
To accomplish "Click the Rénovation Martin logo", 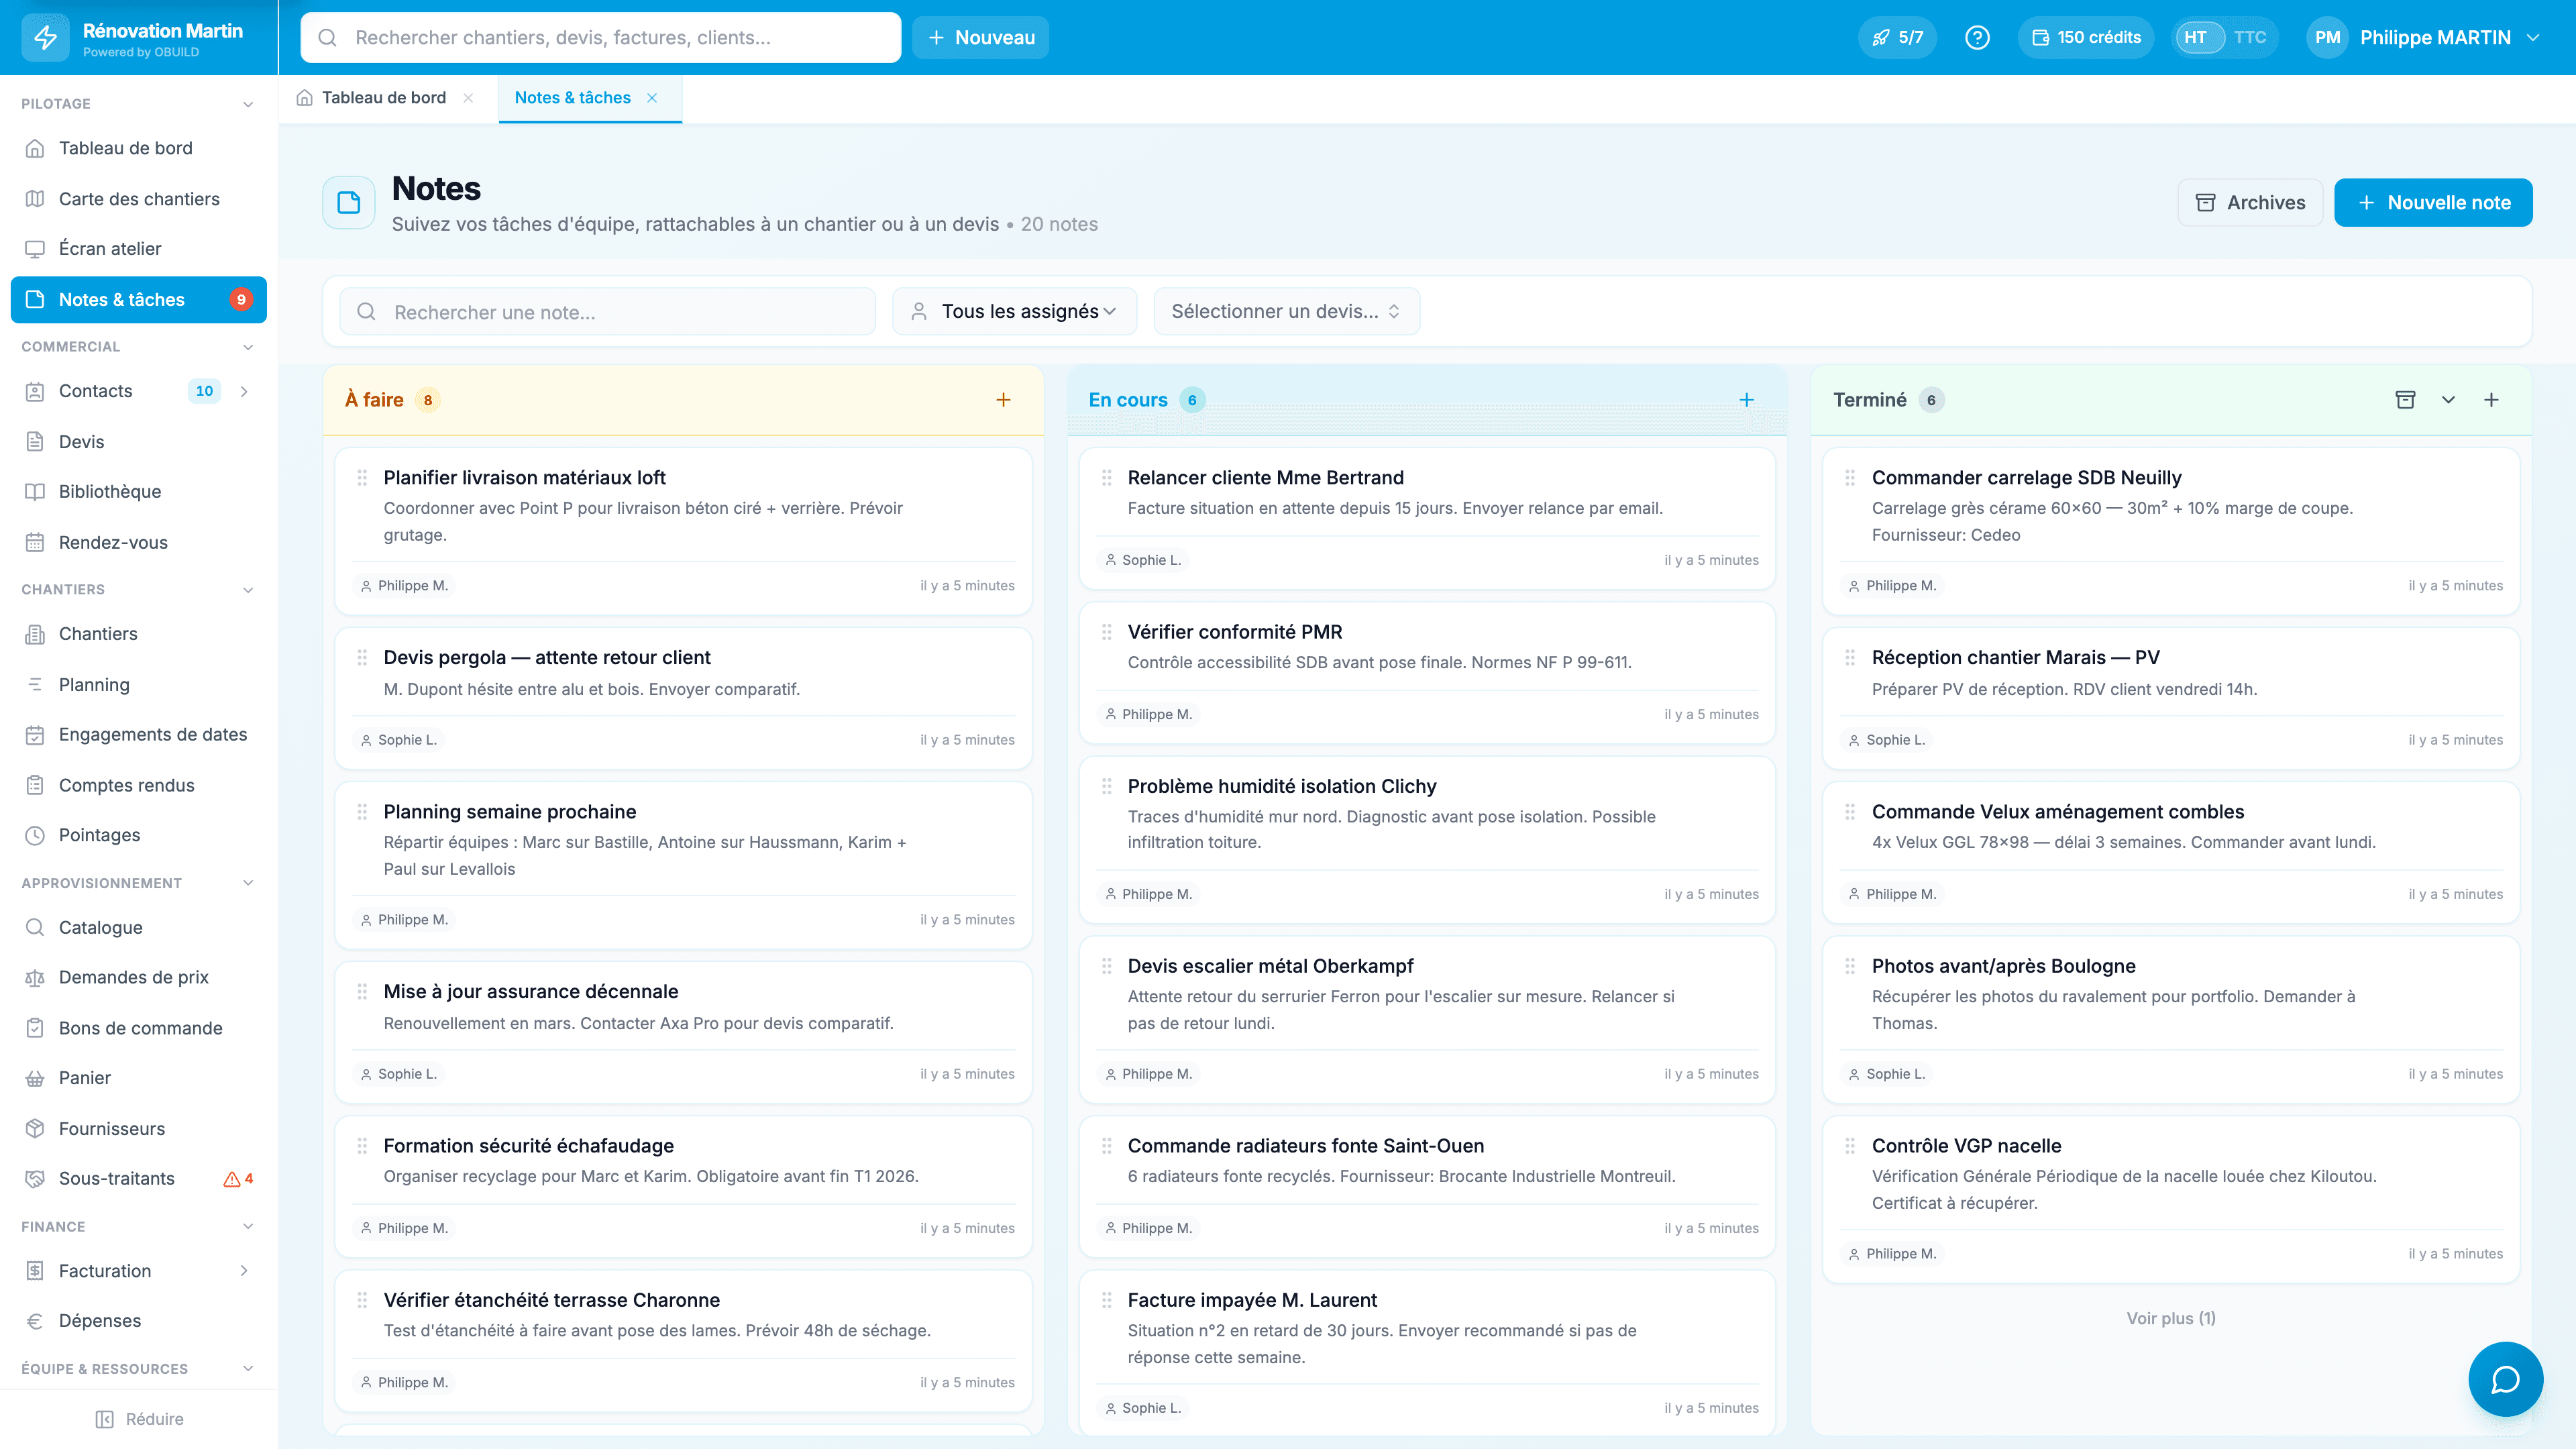I will pos(45,38).
